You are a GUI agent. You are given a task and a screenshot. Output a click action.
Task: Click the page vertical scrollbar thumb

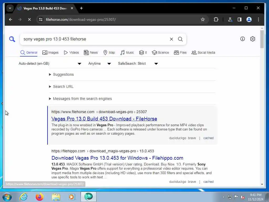(262, 39)
